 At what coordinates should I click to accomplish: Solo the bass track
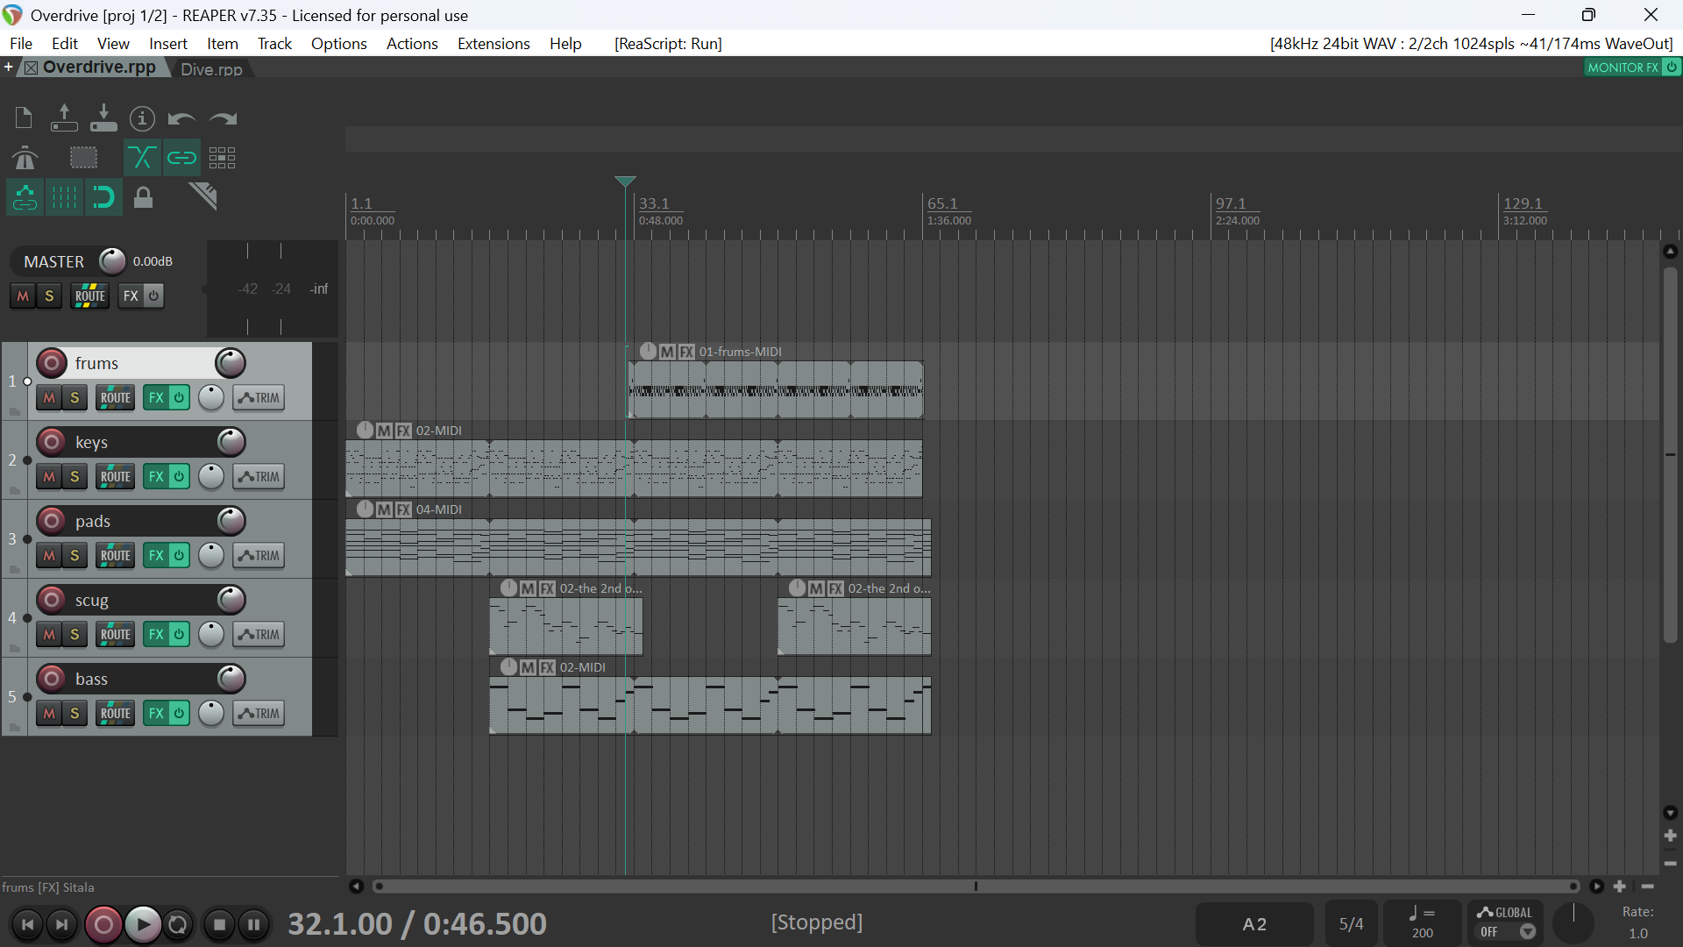75,714
